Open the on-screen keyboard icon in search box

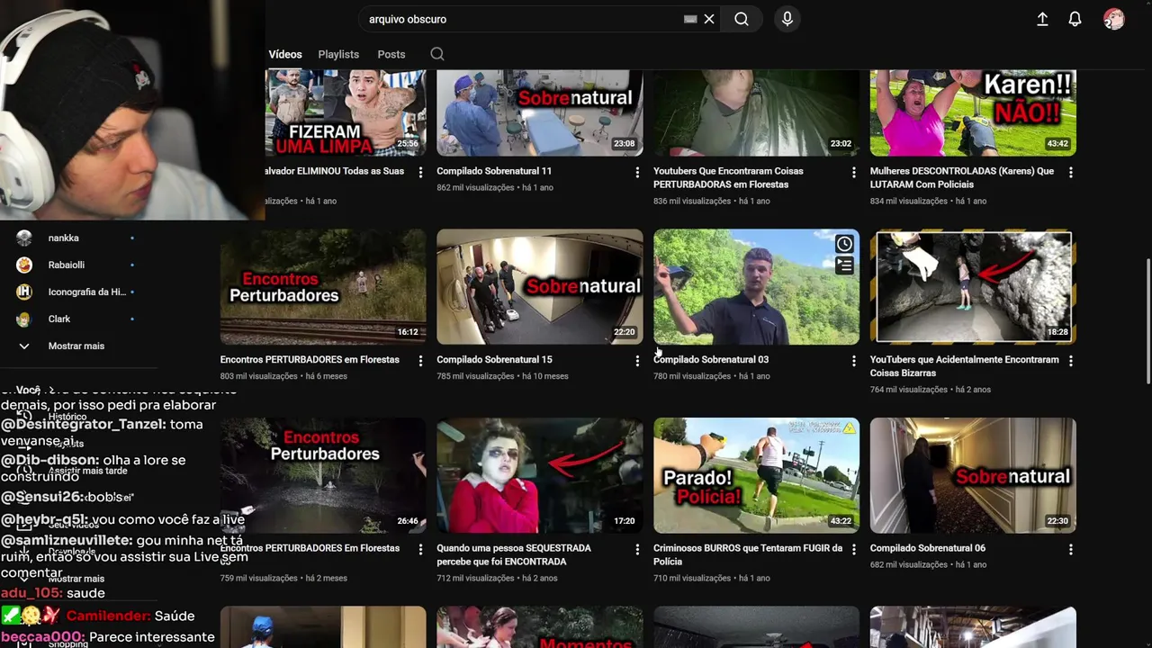(690, 19)
